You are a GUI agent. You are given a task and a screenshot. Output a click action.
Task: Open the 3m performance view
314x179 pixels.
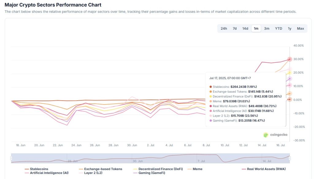coord(266,28)
